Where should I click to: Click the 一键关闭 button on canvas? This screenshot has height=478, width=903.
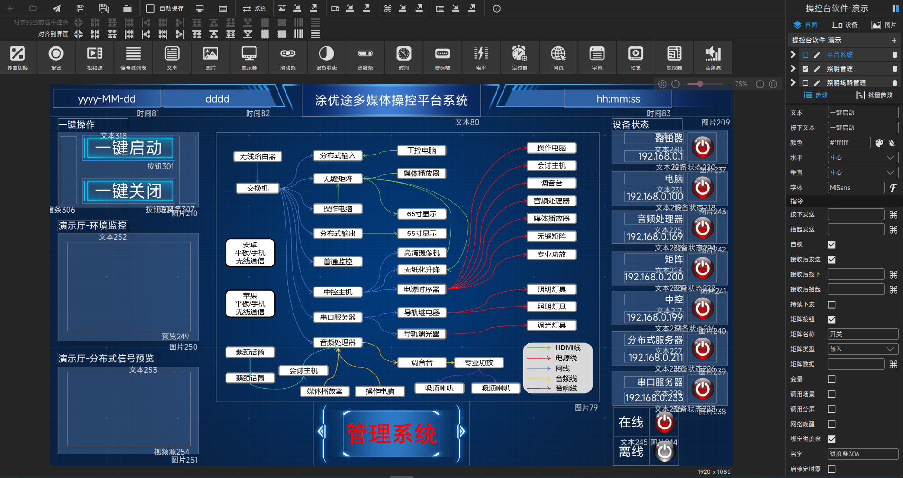[x=128, y=191]
